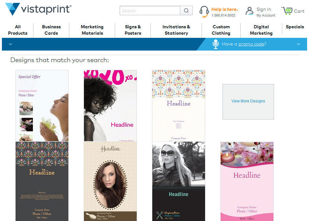Click the search magnifier button
316x221 pixels.
186,10
